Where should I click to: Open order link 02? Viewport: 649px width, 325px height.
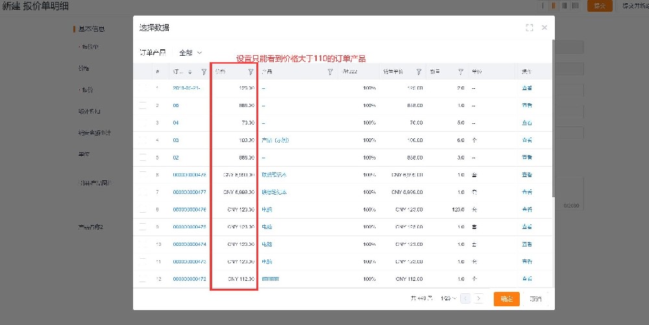[176, 158]
